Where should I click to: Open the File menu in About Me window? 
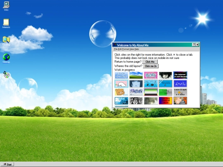point(116,49)
